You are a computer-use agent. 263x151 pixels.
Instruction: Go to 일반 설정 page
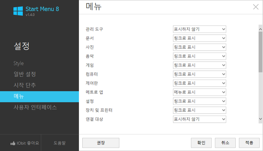coord(25,74)
